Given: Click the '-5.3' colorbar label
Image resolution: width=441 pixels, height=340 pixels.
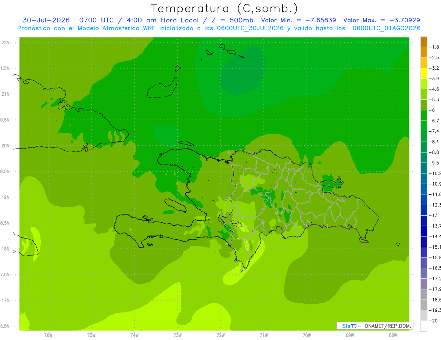Looking at the screenshot, I should 434,99.
